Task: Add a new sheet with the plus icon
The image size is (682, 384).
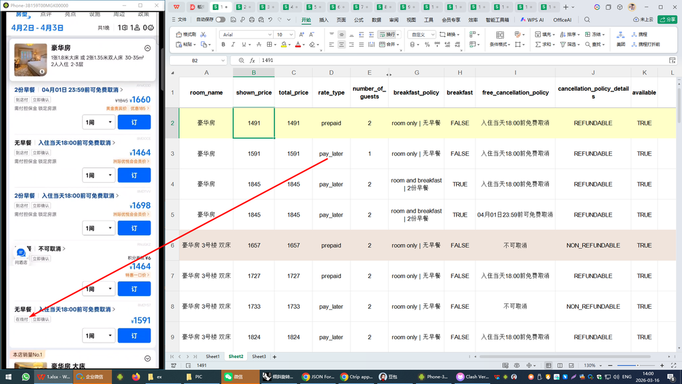Action: [274, 357]
